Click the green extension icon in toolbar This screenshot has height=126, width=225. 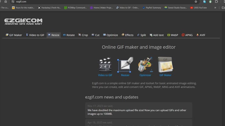[210, 2]
